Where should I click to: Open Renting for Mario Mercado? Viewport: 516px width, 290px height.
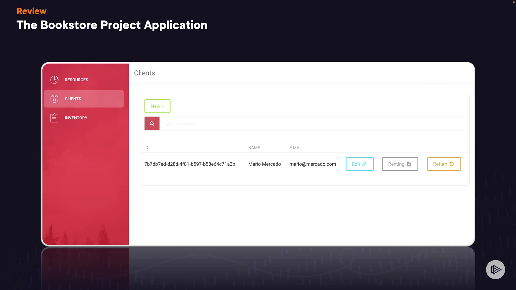click(400, 164)
